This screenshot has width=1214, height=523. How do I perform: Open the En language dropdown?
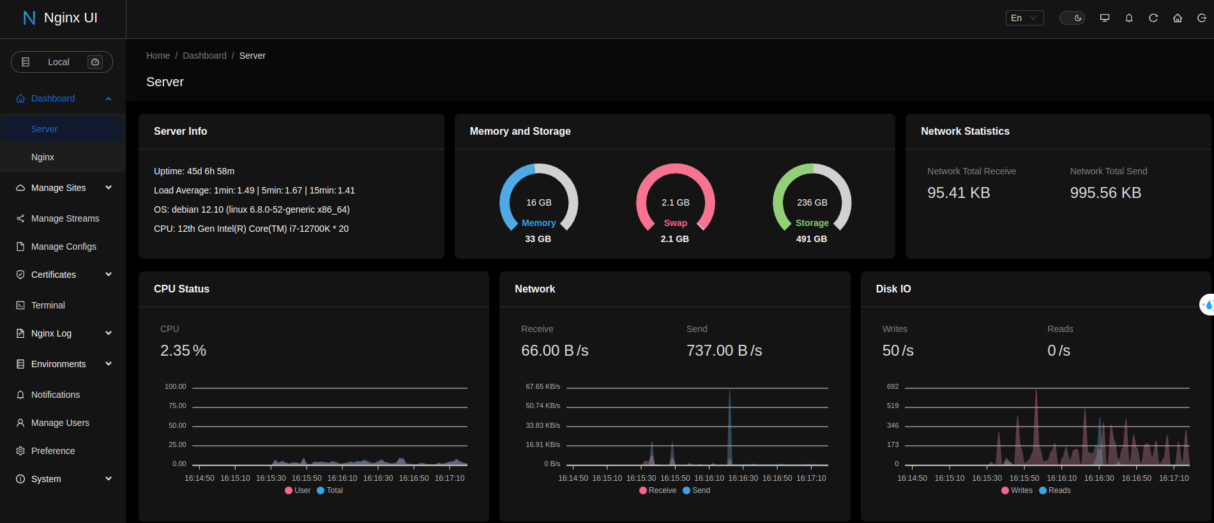[x=1024, y=18]
